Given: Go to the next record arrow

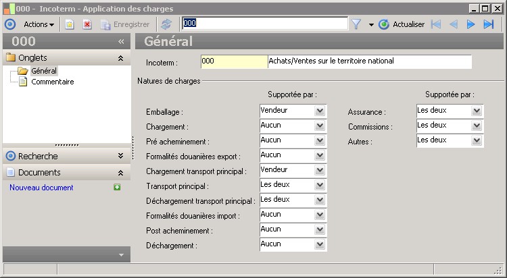Looking at the screenshot, I should click(471, 24).
